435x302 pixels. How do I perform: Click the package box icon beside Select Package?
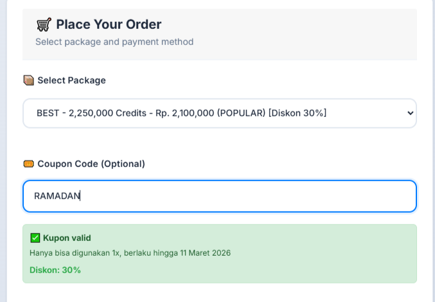pos(28,80)
